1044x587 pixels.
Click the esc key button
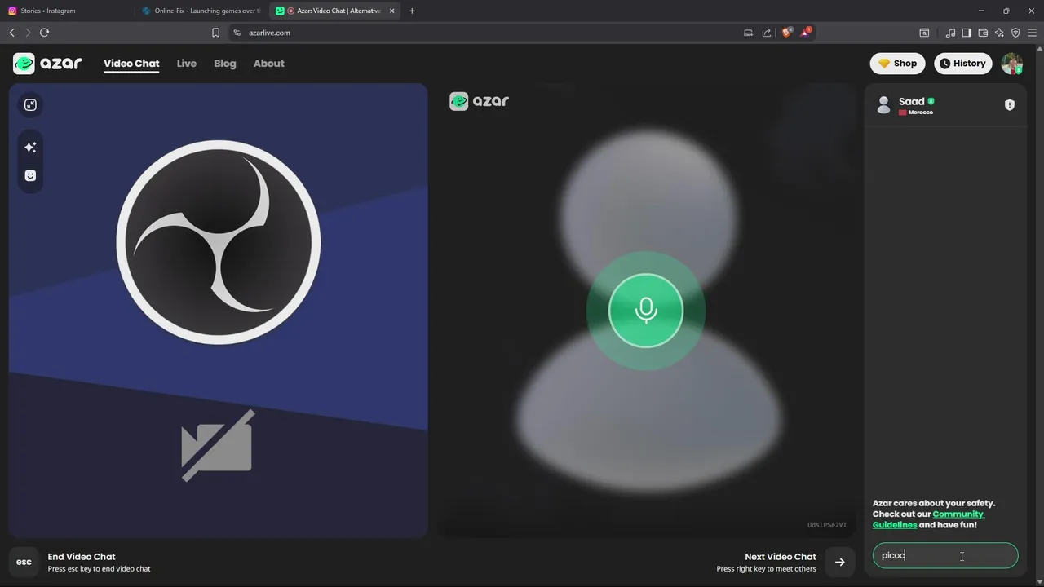24,562
